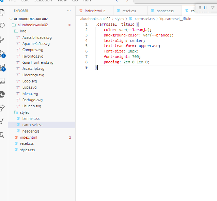This screenshot has height=201, width=217.
Task: Switch to the index.html tab
Action: tap(94, 11)
